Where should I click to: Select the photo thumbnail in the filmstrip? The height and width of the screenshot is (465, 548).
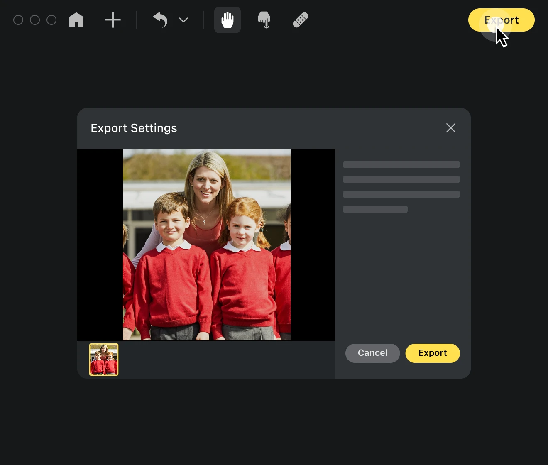104,360
